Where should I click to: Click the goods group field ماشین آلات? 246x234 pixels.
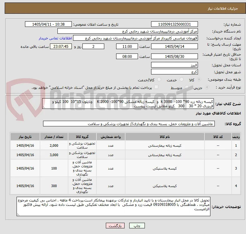pyautogui.click(x=129, y=124)
